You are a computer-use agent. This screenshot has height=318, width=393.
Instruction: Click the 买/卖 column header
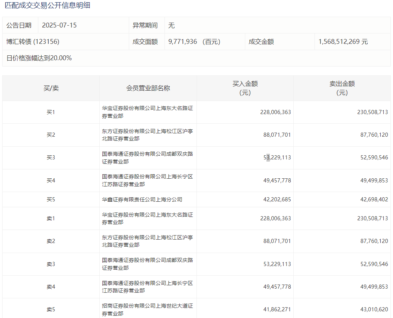coord(51,88)
